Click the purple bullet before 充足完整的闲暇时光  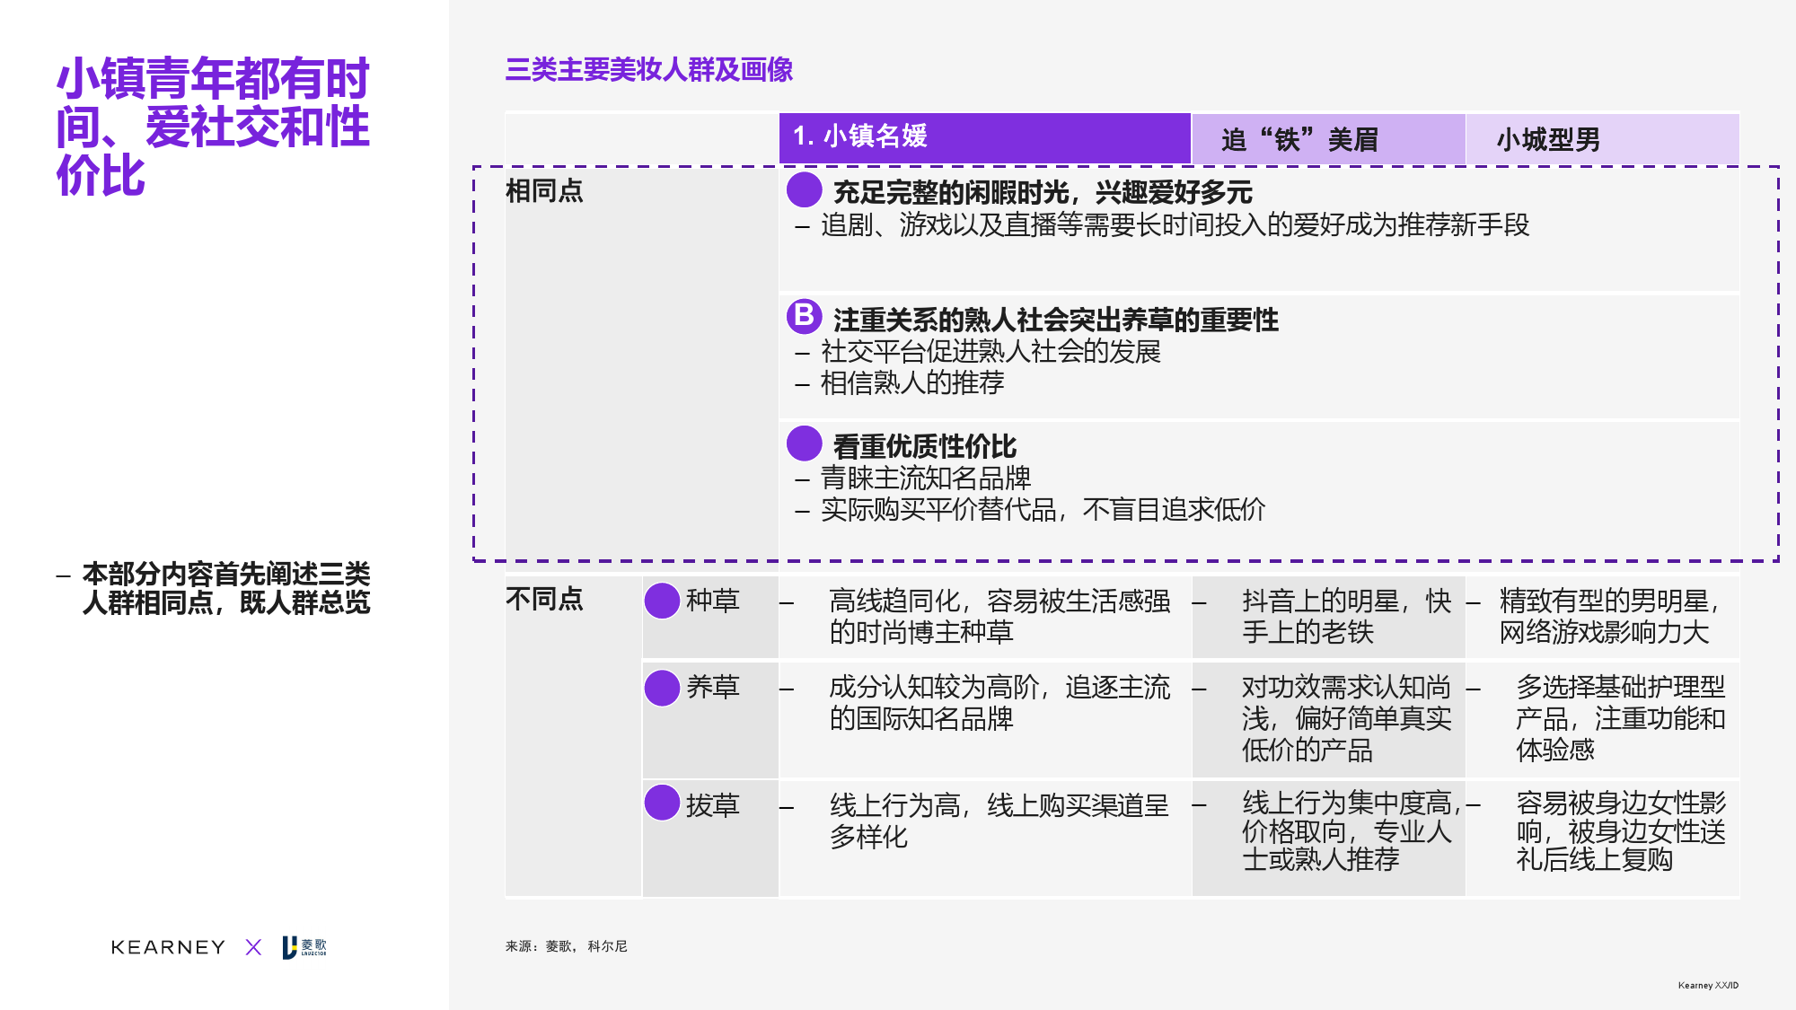(x=804, y=189)
